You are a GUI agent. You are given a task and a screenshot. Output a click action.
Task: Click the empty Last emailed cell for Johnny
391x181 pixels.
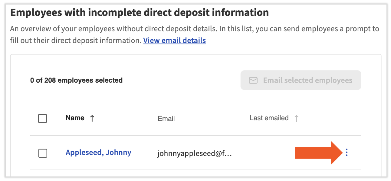click(269, 153)
